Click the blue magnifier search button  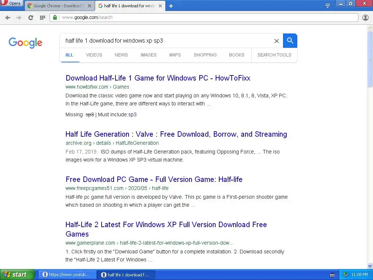point(290,41)
